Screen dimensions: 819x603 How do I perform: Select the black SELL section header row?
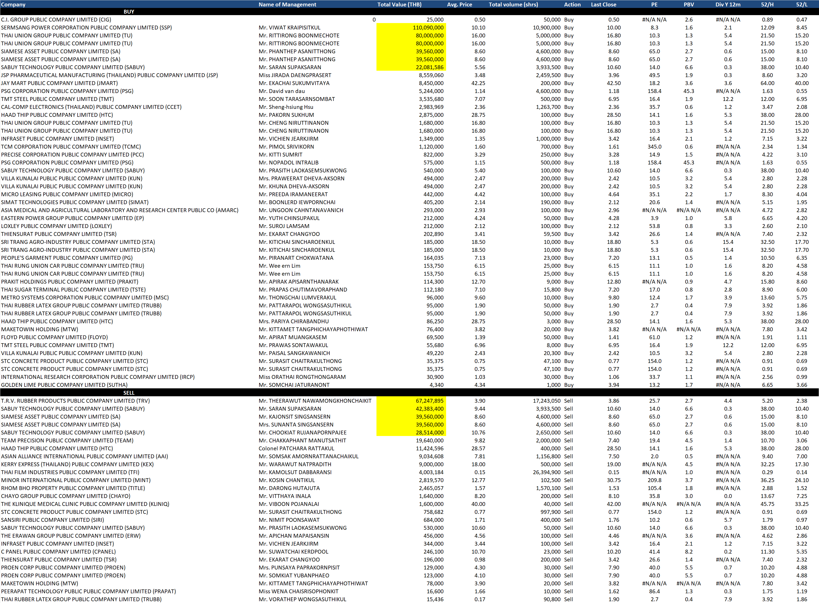coord(129,393)
